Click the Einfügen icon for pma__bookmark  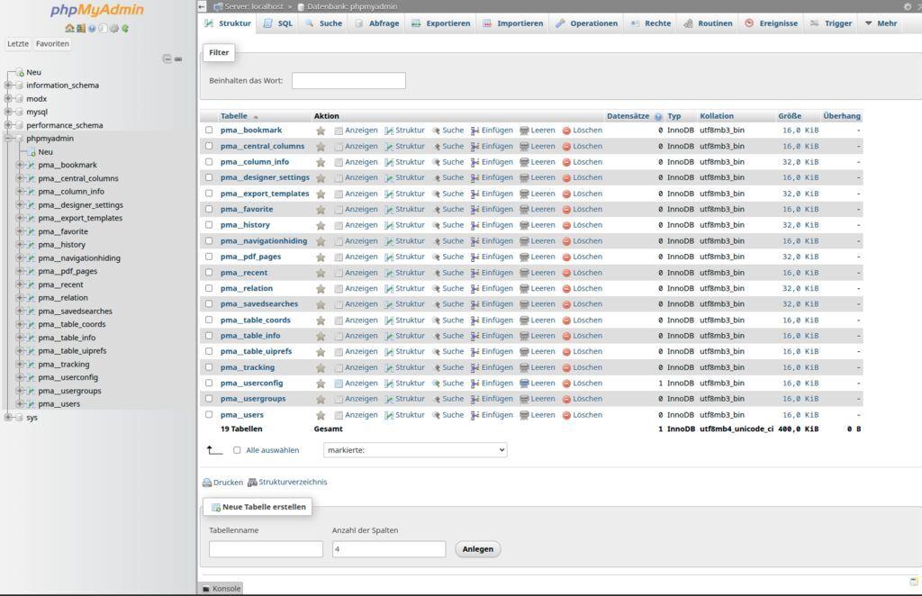tap(475, 130)
